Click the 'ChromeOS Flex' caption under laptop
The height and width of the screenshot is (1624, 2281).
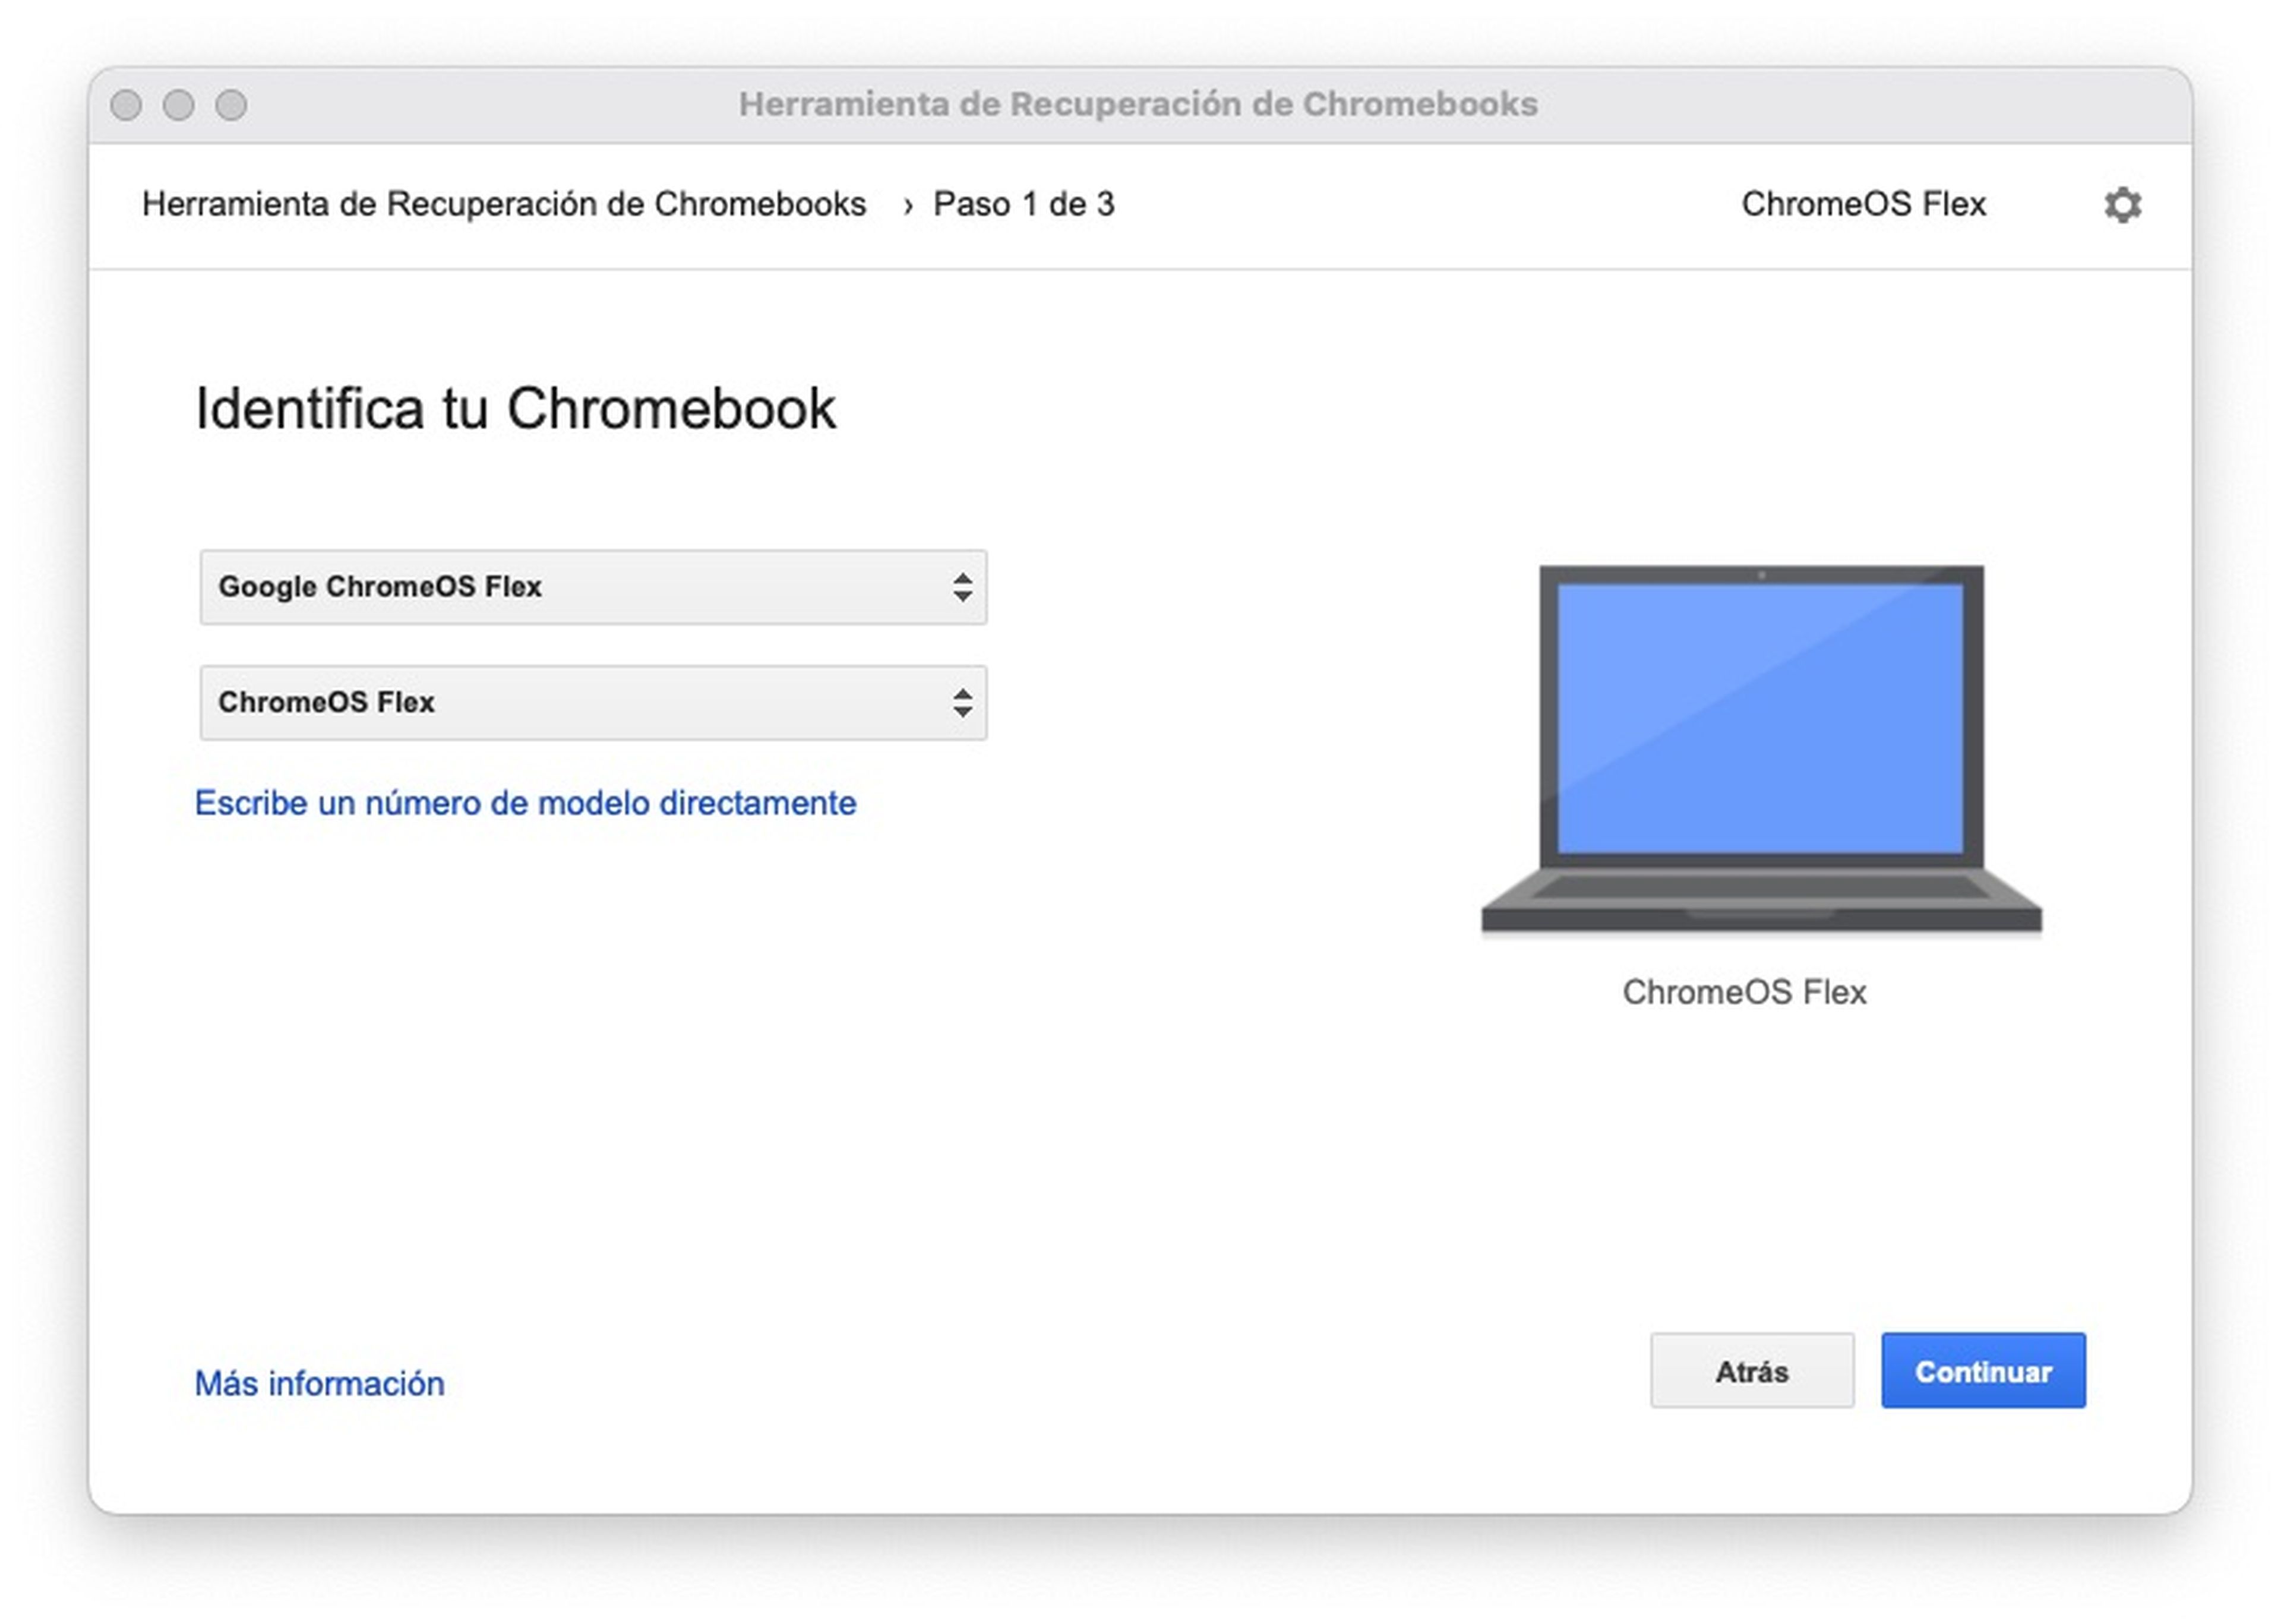(1744, 992)
